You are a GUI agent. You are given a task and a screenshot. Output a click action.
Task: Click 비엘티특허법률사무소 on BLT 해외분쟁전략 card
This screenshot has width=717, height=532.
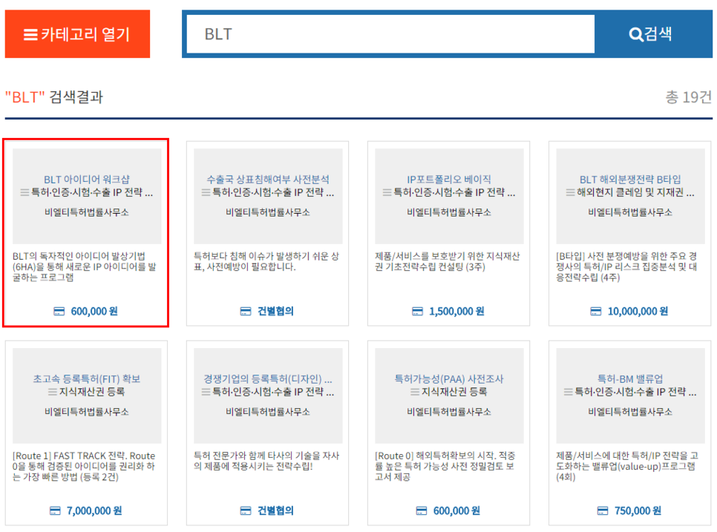[630, 212]
